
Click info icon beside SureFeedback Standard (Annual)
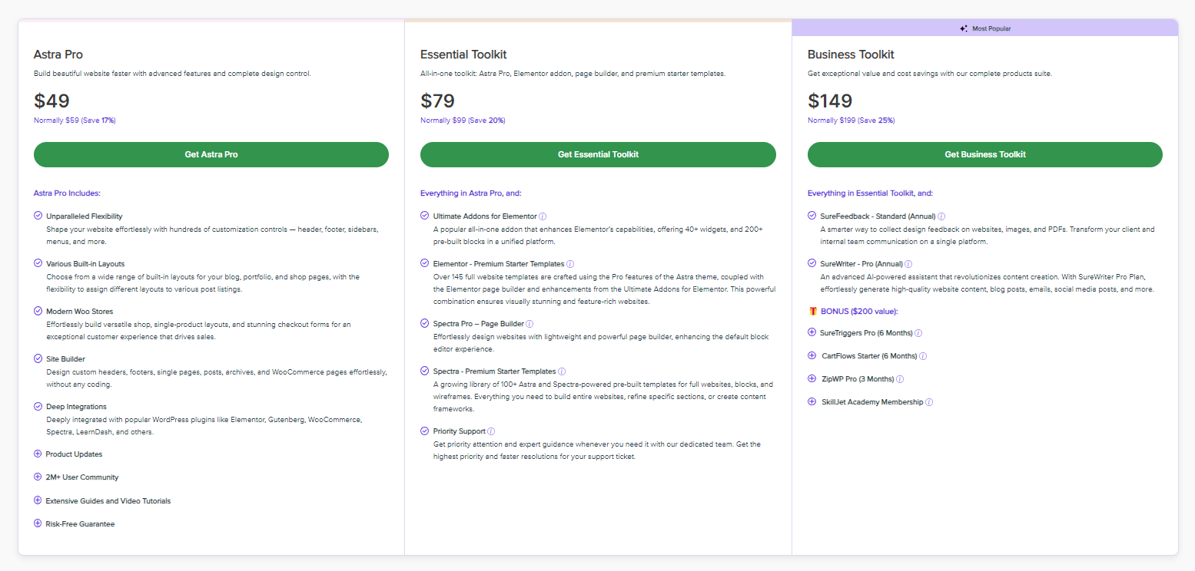(x=941, y=216)
